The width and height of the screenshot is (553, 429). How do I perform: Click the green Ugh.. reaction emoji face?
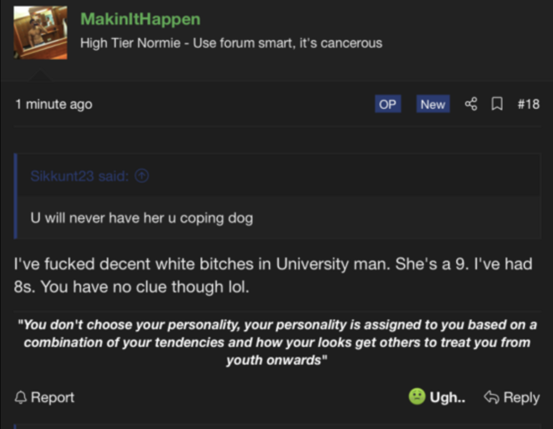(x=417, y=396)
